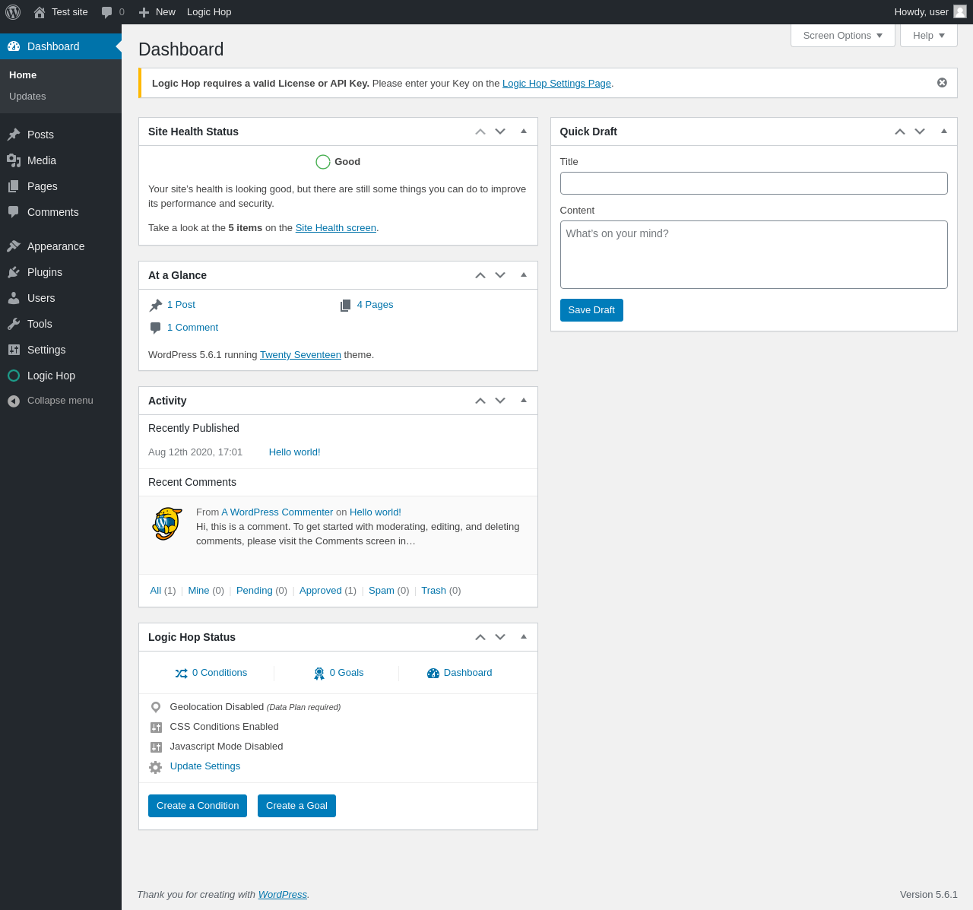Click the Test site home icon

pyautogui.click(x=40, y=12)
